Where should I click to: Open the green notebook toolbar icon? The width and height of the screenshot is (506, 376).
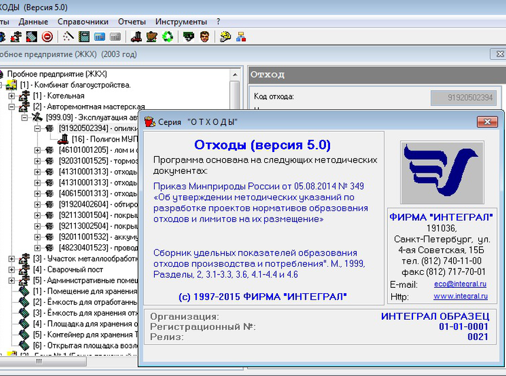tap(84, 37)
